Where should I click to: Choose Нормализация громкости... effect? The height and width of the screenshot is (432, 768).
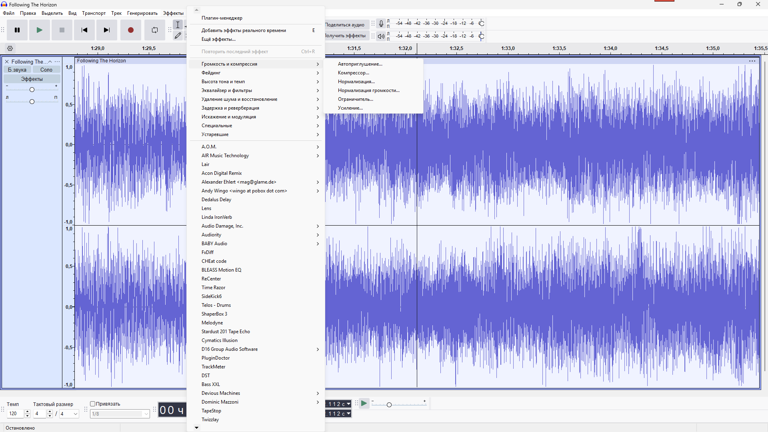pos(373,90)
